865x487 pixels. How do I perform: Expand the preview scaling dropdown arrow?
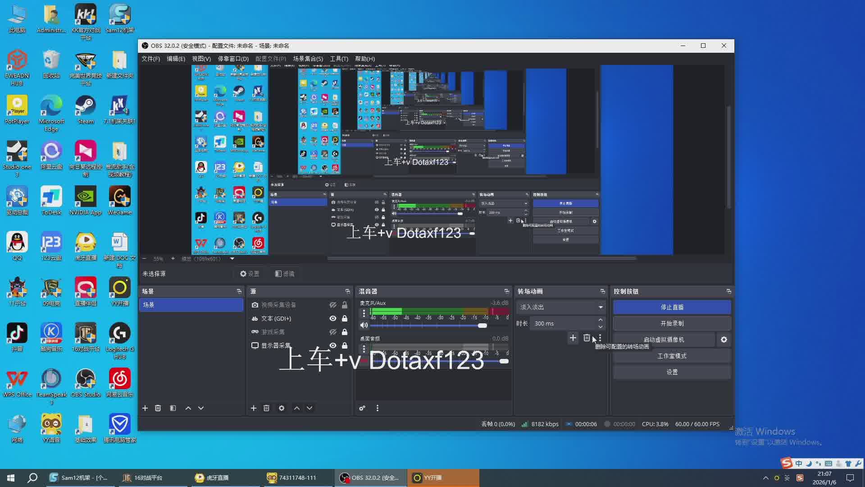click(232, 259)
